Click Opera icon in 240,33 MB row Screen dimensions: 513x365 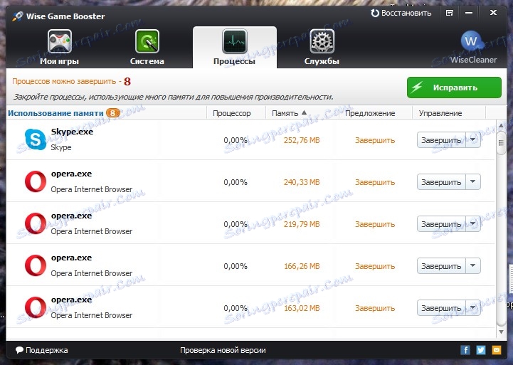point(36,181)
